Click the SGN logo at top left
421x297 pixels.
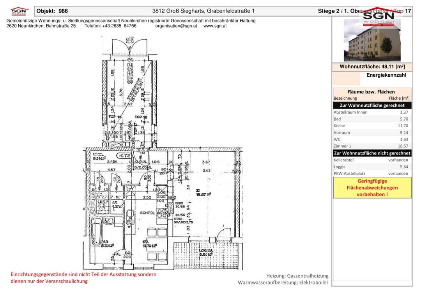coord(19,12)
